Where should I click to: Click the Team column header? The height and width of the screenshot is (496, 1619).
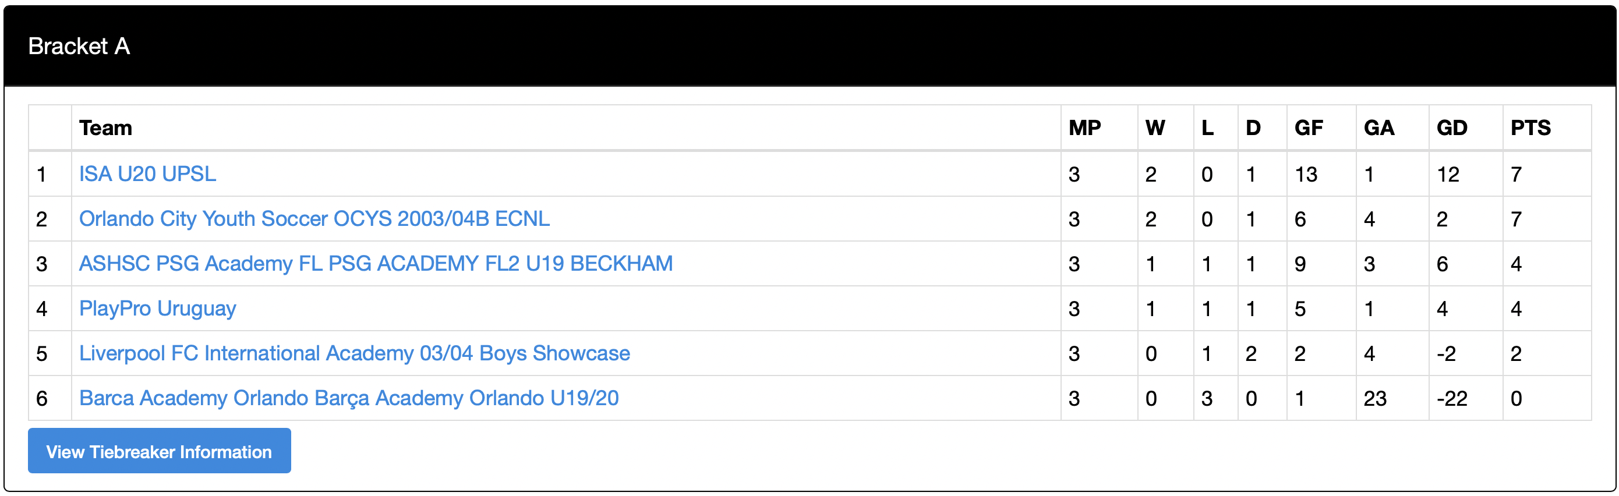click(105, 127)
